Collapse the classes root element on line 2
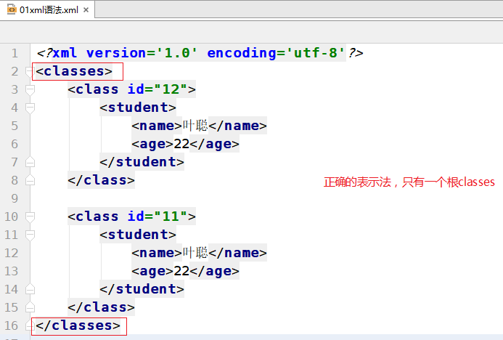Screen dimensions: 503x340 click(30, 71)
